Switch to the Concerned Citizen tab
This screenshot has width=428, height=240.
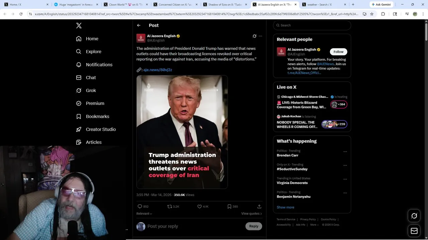(176, 5)
